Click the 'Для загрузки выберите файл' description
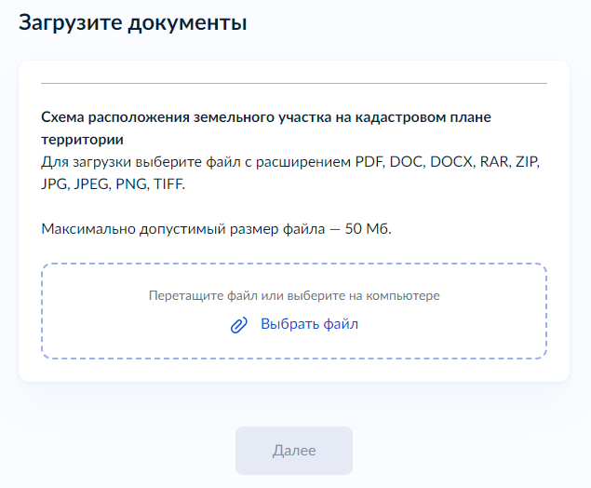This screenshot has width=591, height=488. coord(290,172)
